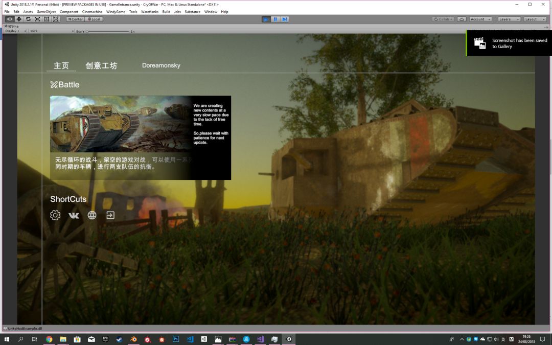Open Unity Services cloud button

(462, 19)
